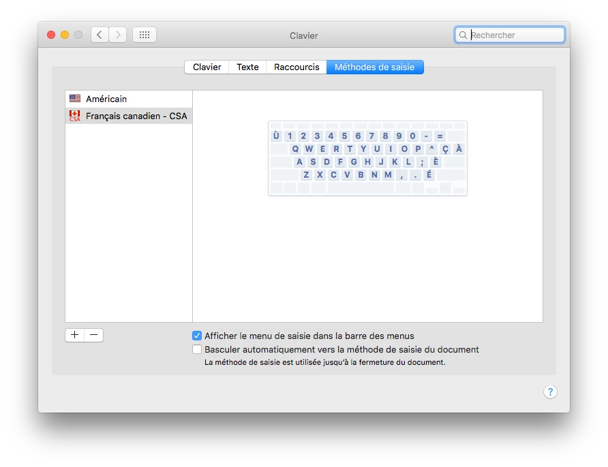Image resolution: width=608 pixels, height=467 pixels.
Task: Select the Méthodes de saisie tab
Action: click(x=375, y=67)
